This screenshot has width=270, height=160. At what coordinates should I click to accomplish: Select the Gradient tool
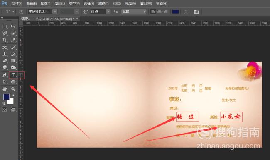click(x=13, y=61)
